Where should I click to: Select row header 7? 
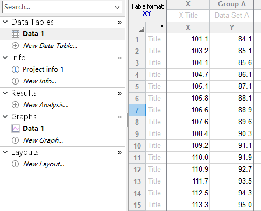point(137,110)
